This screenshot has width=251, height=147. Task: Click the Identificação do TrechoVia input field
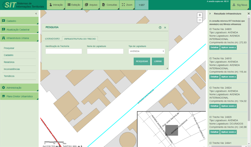64,51
